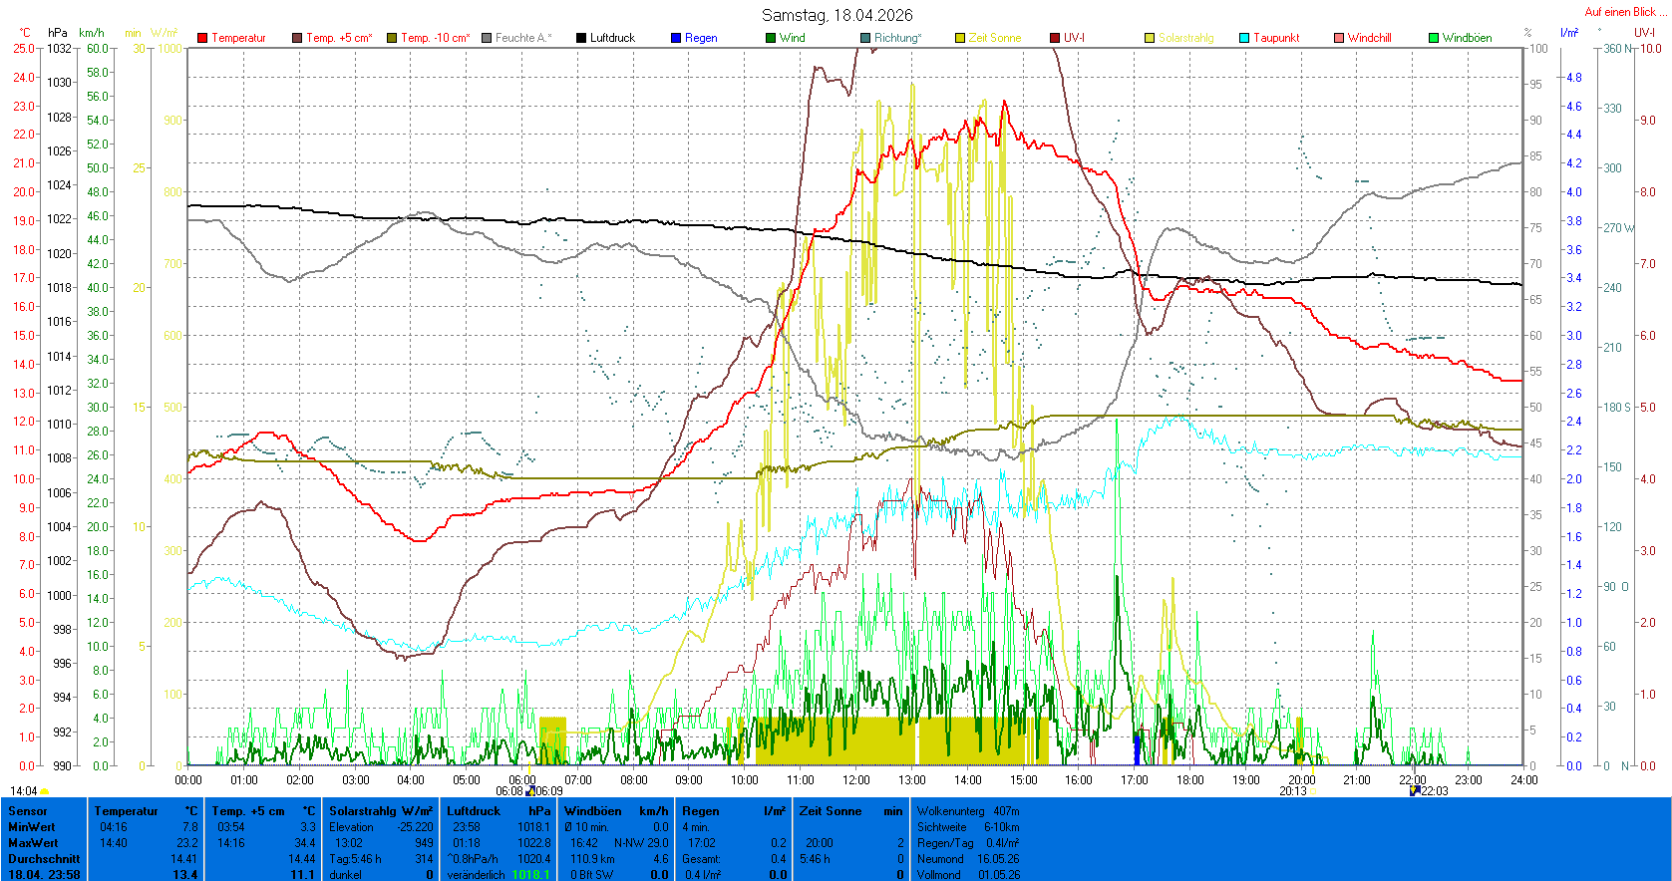Click the red Temperatur legend square

click(x=202, y=38)
